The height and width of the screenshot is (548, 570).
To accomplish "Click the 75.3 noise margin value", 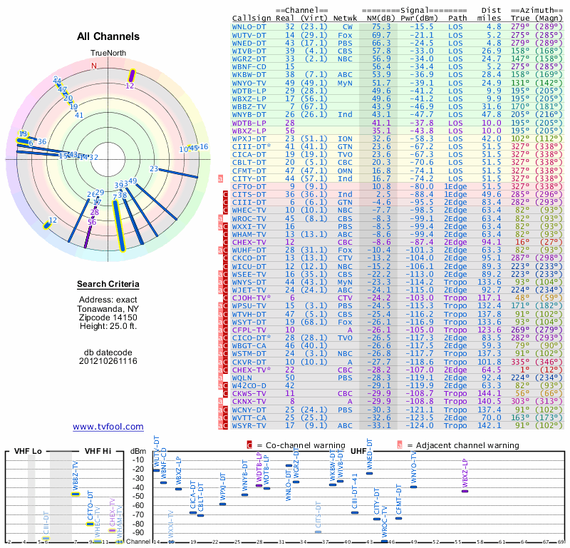I will pyautogui.click(x=381, y=27).
